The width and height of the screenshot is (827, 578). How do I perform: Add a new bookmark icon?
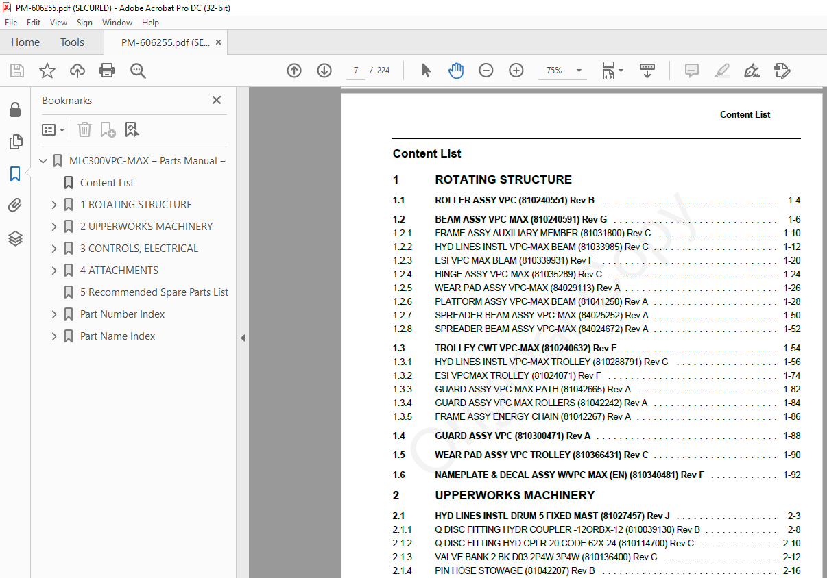click(x=108, y=129)
